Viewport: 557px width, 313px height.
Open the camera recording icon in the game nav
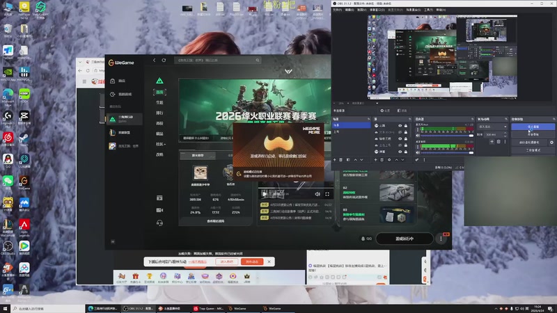[159, 210]
